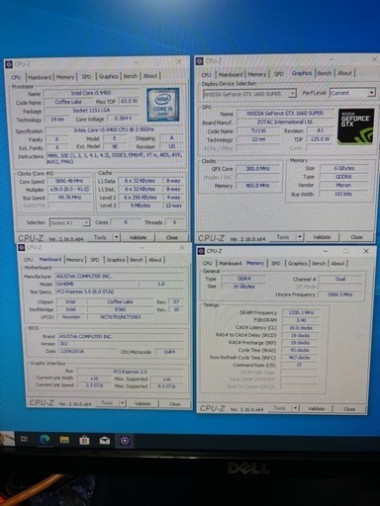Click CPU-Z title icon in Mainboard window

[x=22, y=247]
